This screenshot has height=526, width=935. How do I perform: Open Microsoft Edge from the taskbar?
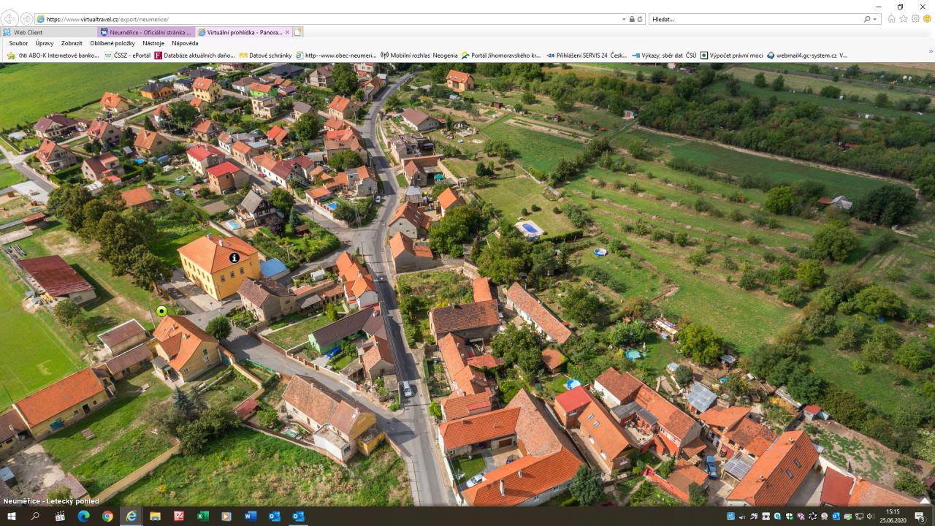click(x=83, y=517)
